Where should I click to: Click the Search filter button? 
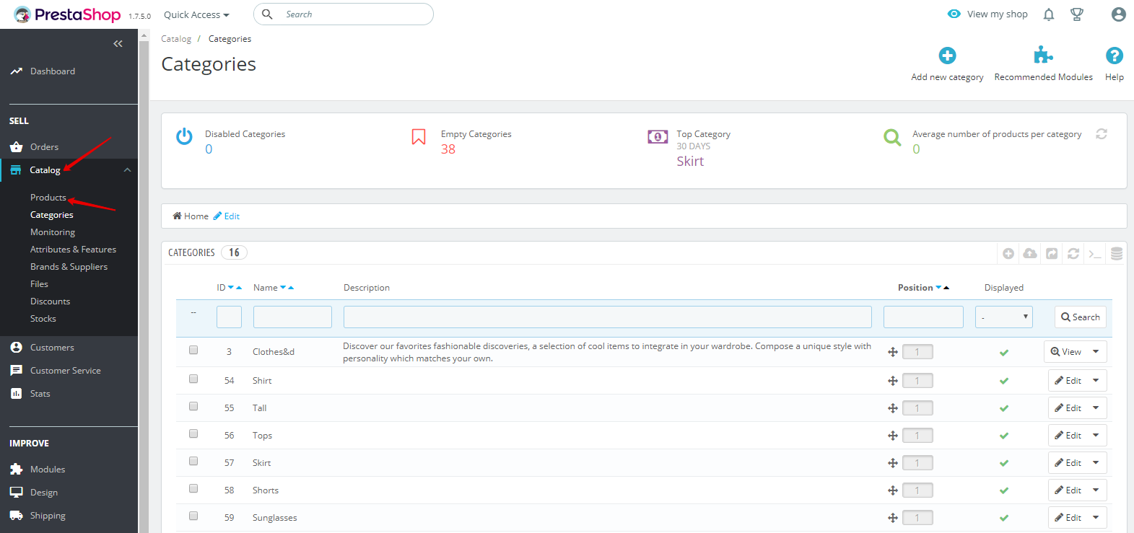click(x=1081, y=317)
